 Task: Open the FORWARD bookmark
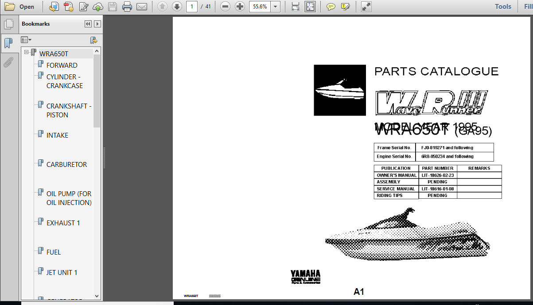click(62, 66)
